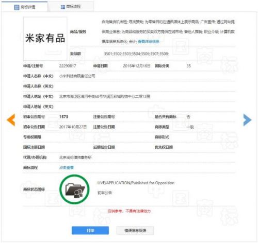Click the 国际分类 label
The height and width of the screenshot is (243, 258).
(x=162, y=66)
